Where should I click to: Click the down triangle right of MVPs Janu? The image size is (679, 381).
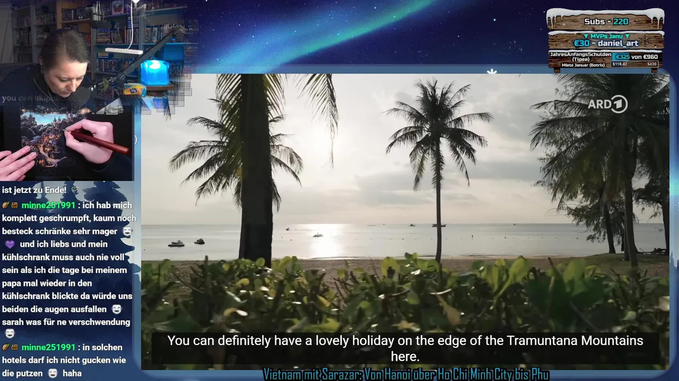coord(628,36)
